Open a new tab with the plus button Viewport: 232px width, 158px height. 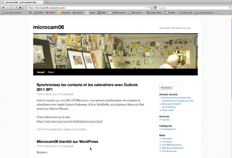coord(47,2)
